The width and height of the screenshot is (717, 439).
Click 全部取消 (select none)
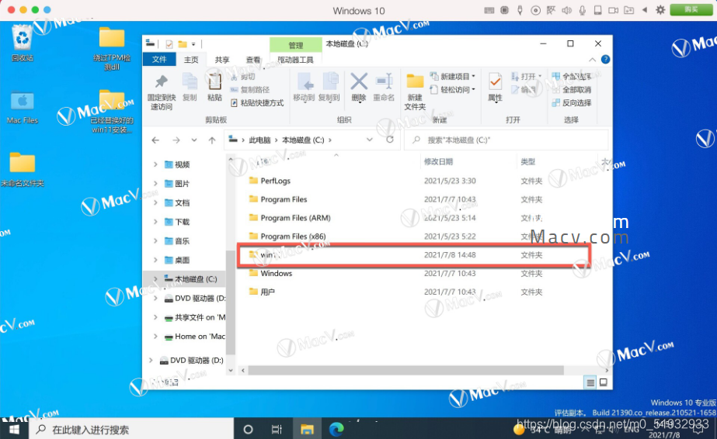pyautogui.click(x=572, y=90)
